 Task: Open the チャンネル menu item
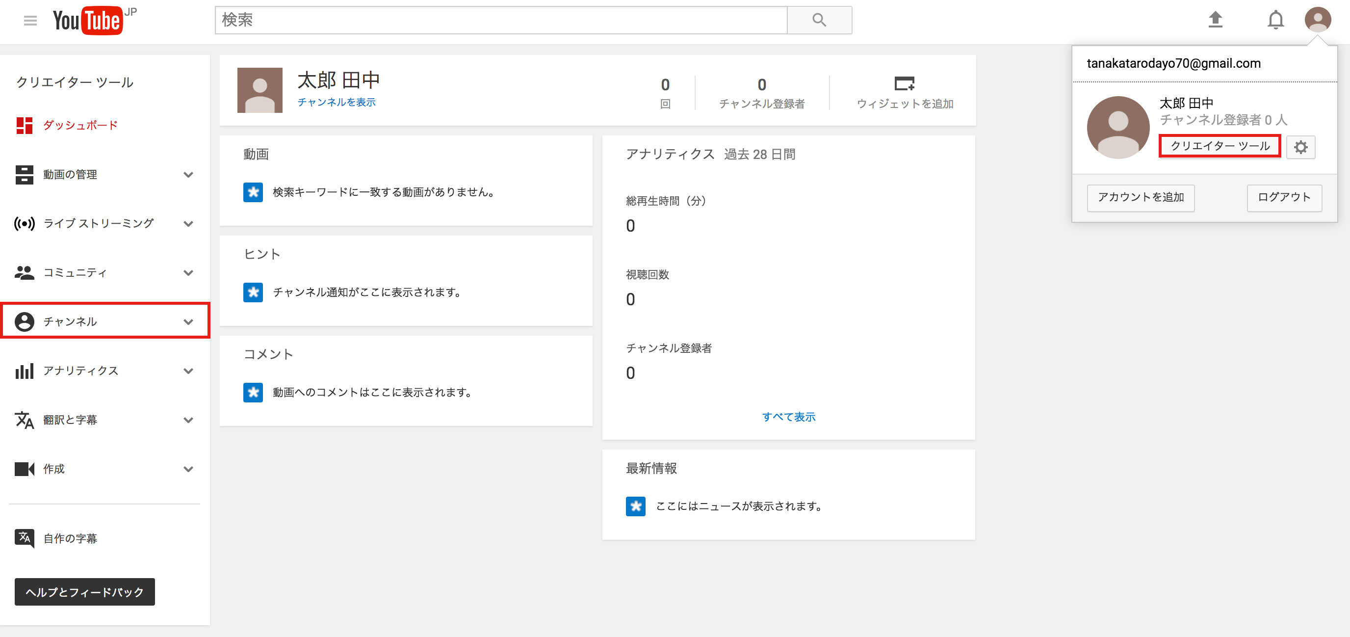[x=105, y=320]
